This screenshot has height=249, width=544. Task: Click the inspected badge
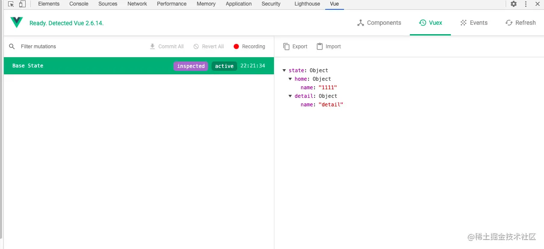(191, 66)
